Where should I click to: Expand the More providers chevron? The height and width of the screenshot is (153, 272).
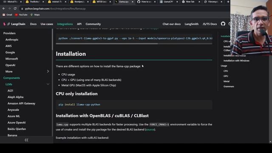tap(48, 71)
